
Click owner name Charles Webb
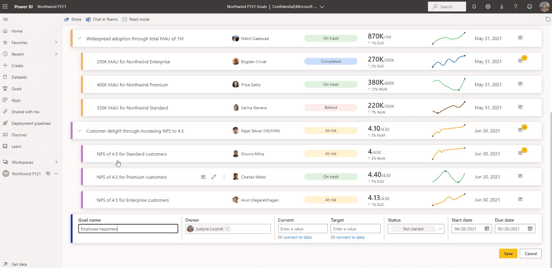(254, 177)
